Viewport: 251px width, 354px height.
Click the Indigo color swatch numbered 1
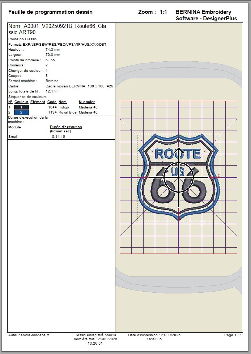coord(21,107)
